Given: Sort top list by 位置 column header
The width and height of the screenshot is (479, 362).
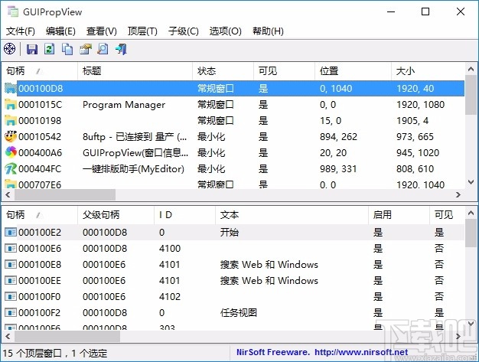Looking at the screenshot, I should [x=354, y=71].
